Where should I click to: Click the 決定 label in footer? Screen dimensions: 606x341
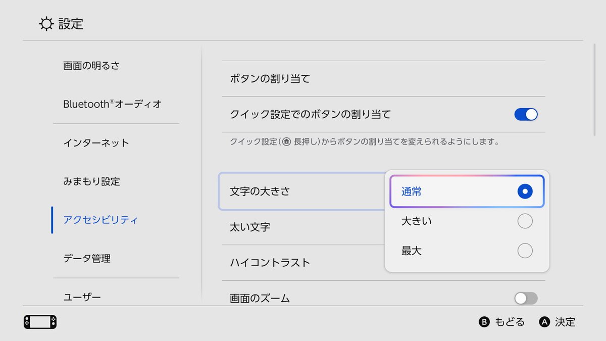click(x=565, y=322)
